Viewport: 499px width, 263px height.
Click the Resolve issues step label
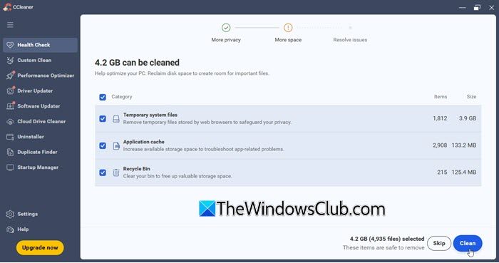coord(350,40)
